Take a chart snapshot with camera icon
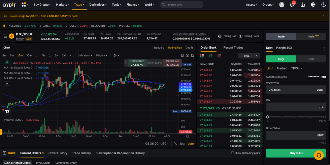The height and width of the screenshot is (165, 330). coord(182,55)
